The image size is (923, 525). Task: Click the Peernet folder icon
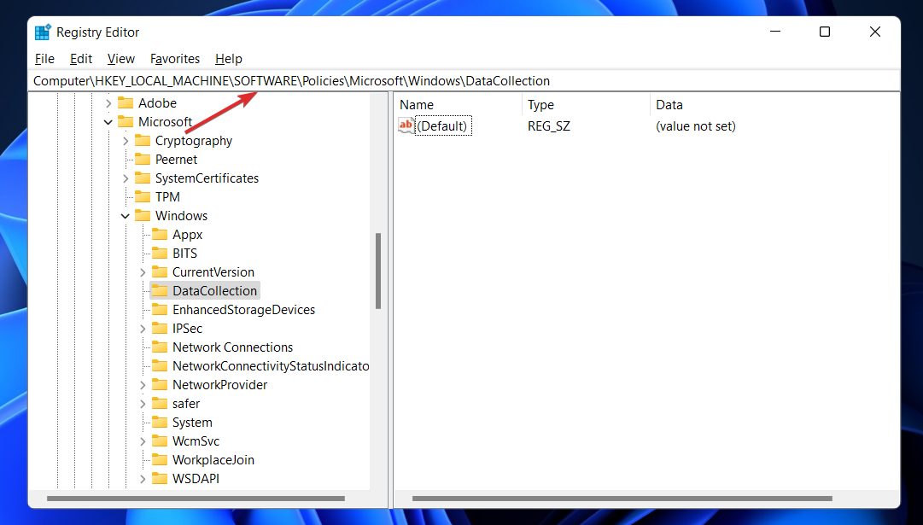143,160
